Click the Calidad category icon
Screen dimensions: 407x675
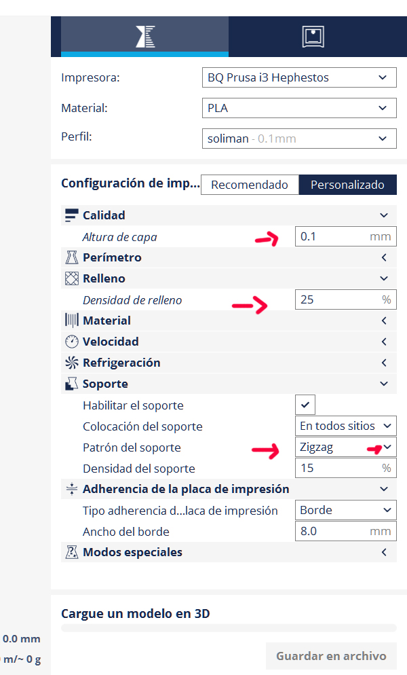pyautogui.click(x=72, y=215)
